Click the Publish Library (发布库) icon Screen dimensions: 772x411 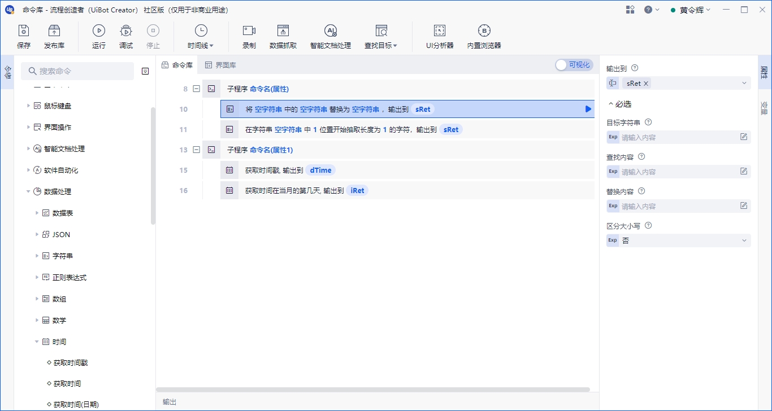[54, 37]
